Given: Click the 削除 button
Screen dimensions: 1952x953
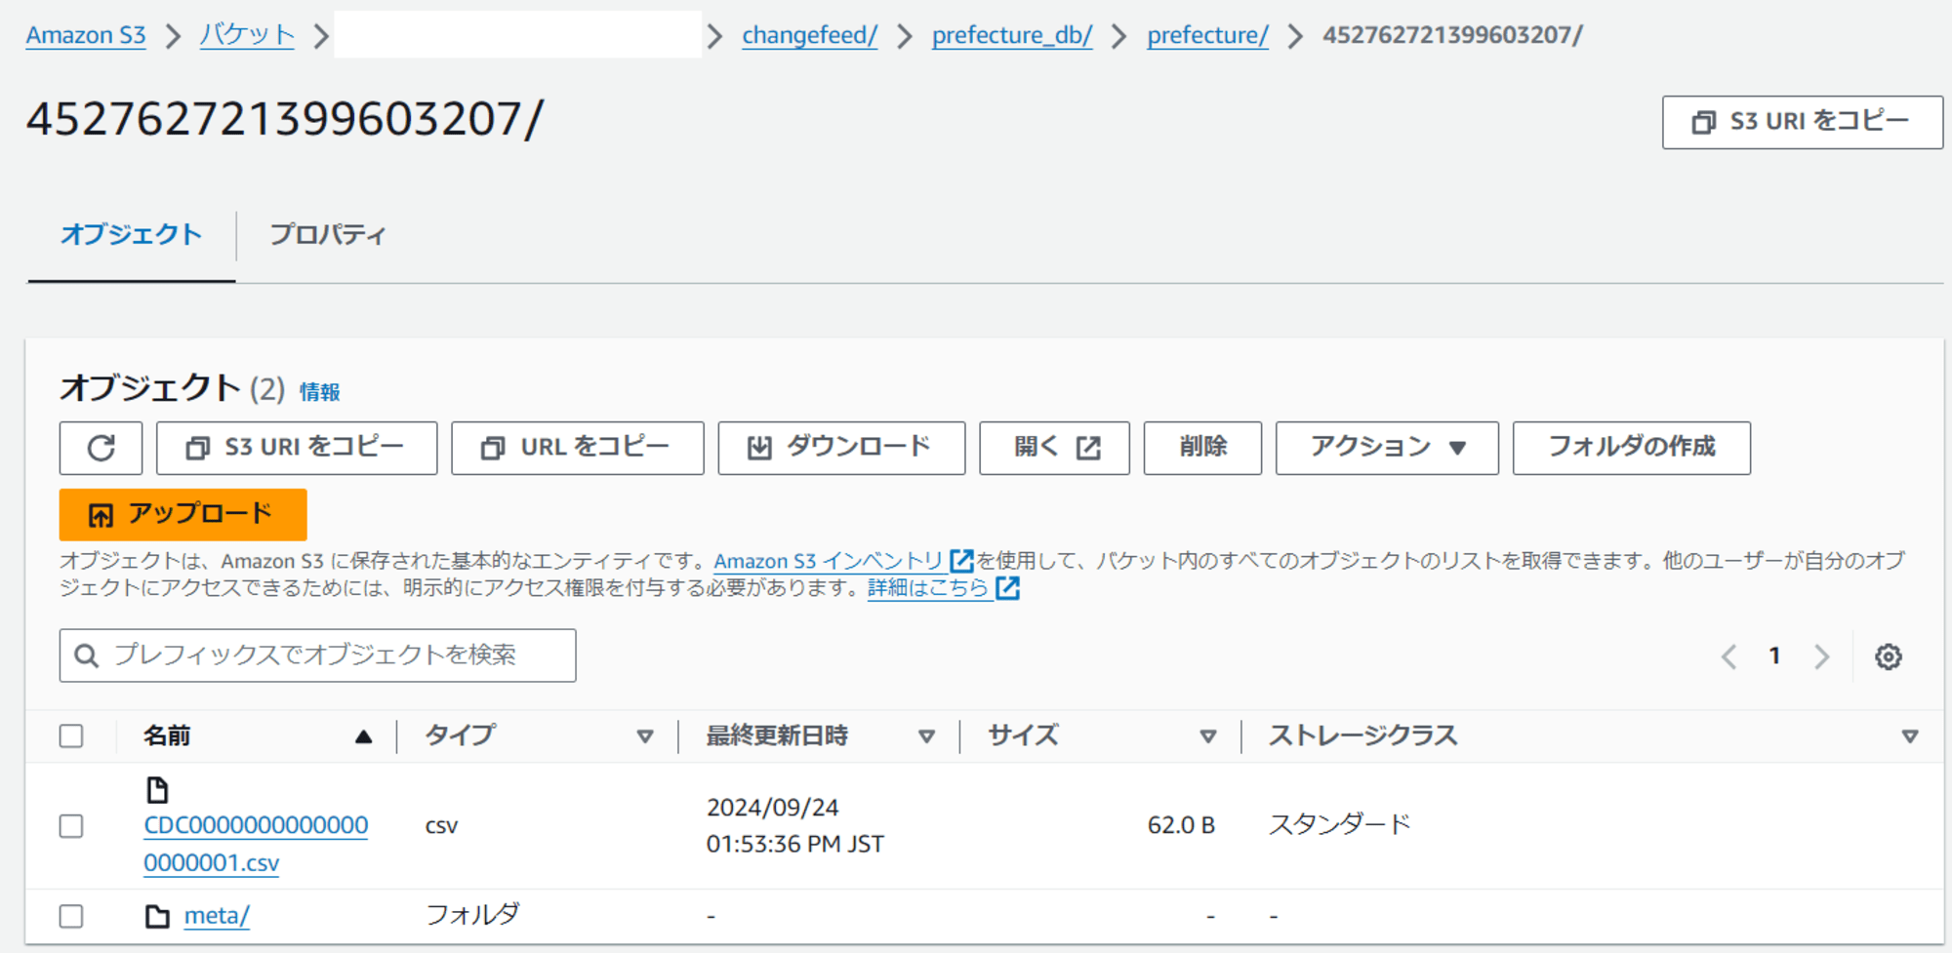Looking at the screenshot, I should click(1202, 448).
